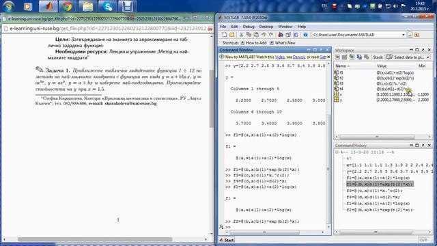Click the Redo toolbar icon
The height and width of the screenshot is (246, 437).
[x=270, y=35]
